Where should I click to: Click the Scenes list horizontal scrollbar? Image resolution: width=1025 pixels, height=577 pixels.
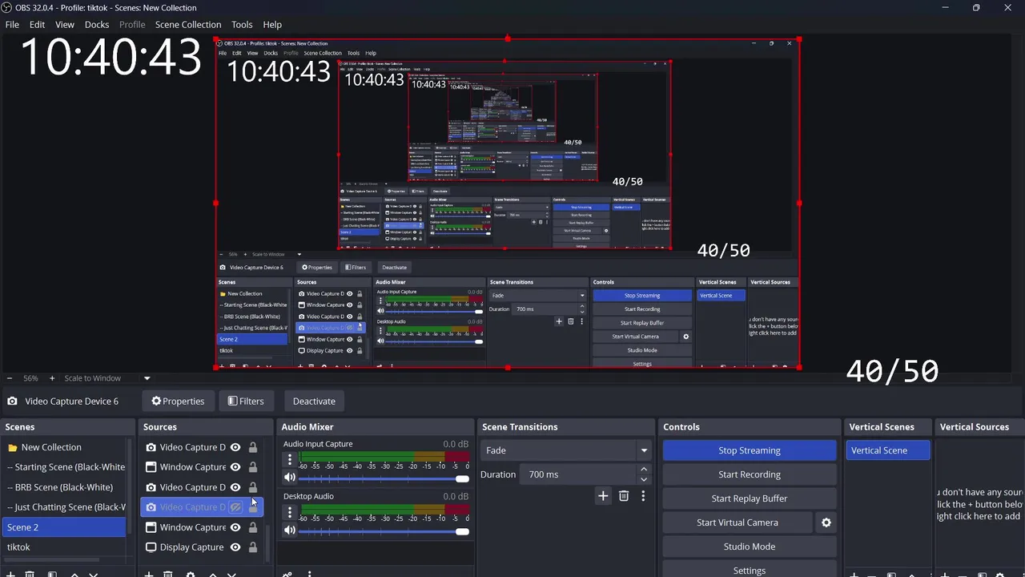point(51,560)
